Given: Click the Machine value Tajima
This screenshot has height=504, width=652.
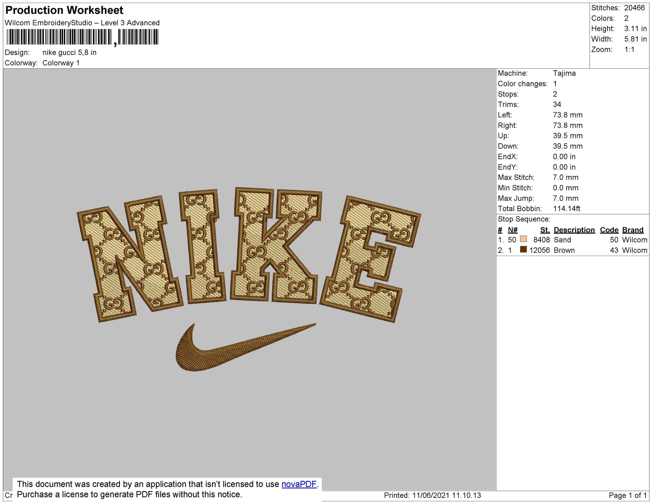Looking at the screenshot, I should (564, 73).
